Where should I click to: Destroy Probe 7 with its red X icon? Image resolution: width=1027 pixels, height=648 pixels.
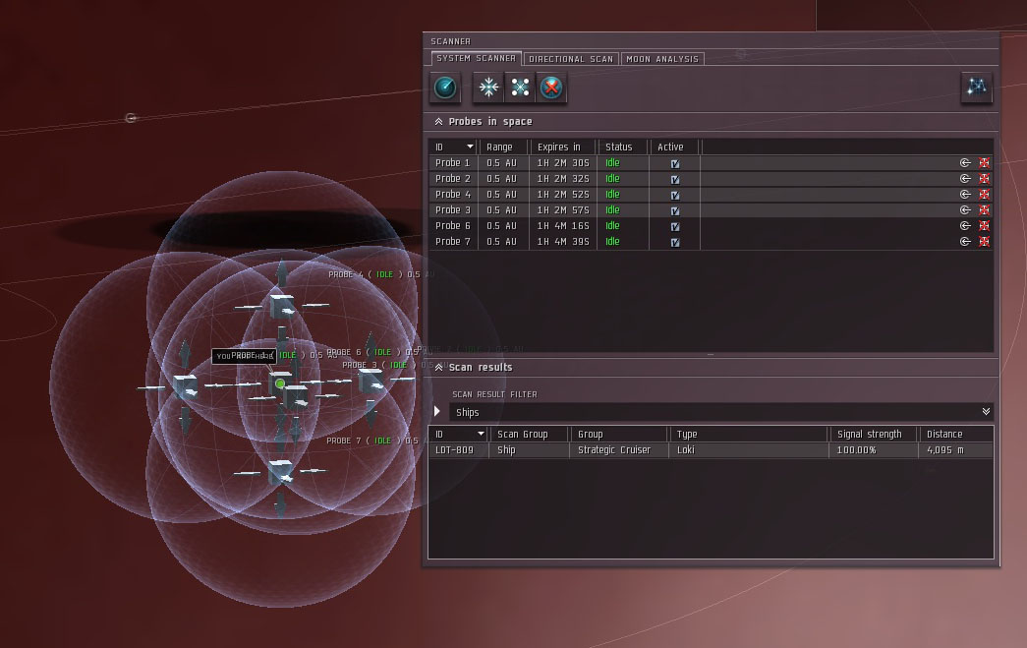(x=984, y=242)
